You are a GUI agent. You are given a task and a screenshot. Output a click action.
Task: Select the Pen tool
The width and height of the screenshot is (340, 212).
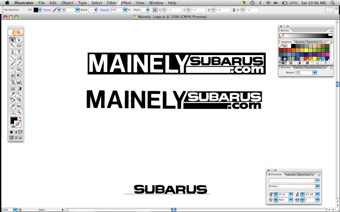coord(12,52)
